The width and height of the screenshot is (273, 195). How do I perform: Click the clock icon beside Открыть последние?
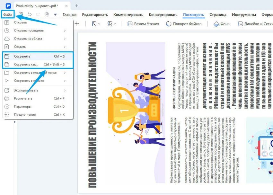[7, 31]
